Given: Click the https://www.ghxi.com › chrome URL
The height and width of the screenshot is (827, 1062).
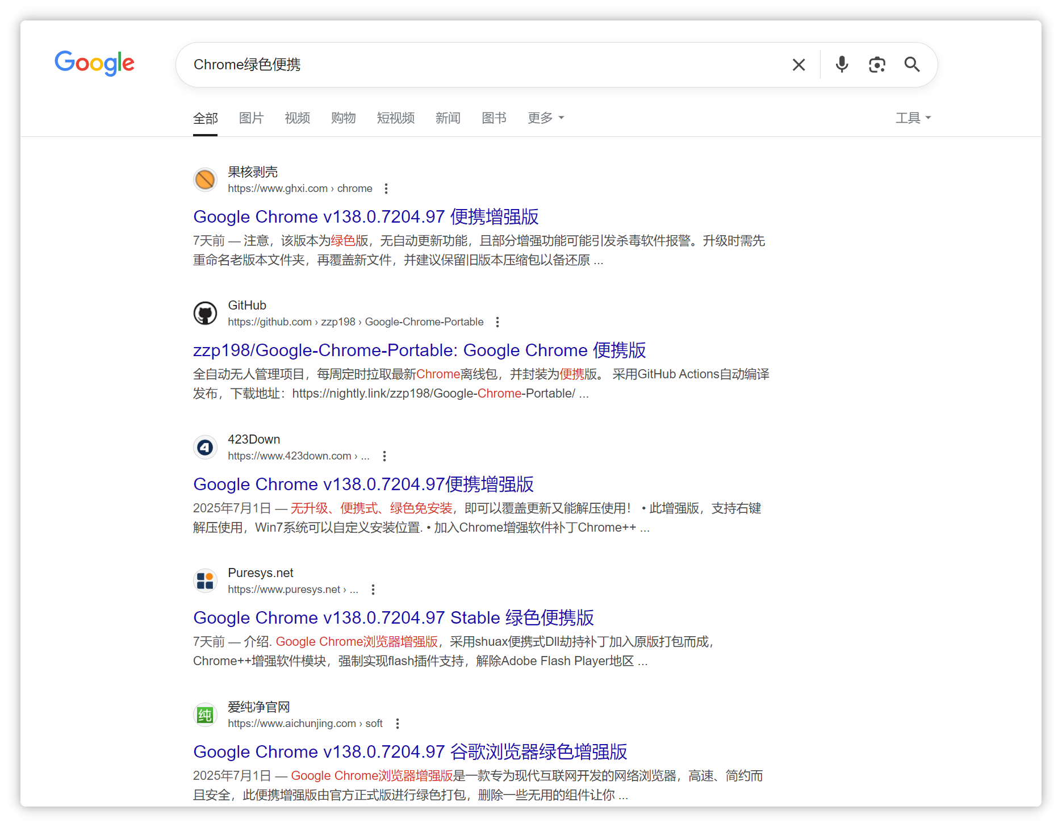Looking at the screenshot, I should [x=300, y=189].
